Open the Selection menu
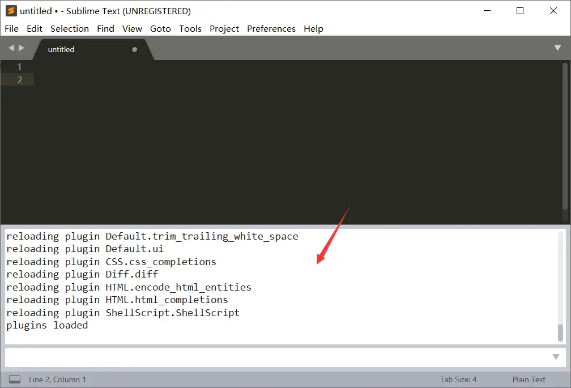The width and height of the screenshot is (571, 388). [70, 28]
